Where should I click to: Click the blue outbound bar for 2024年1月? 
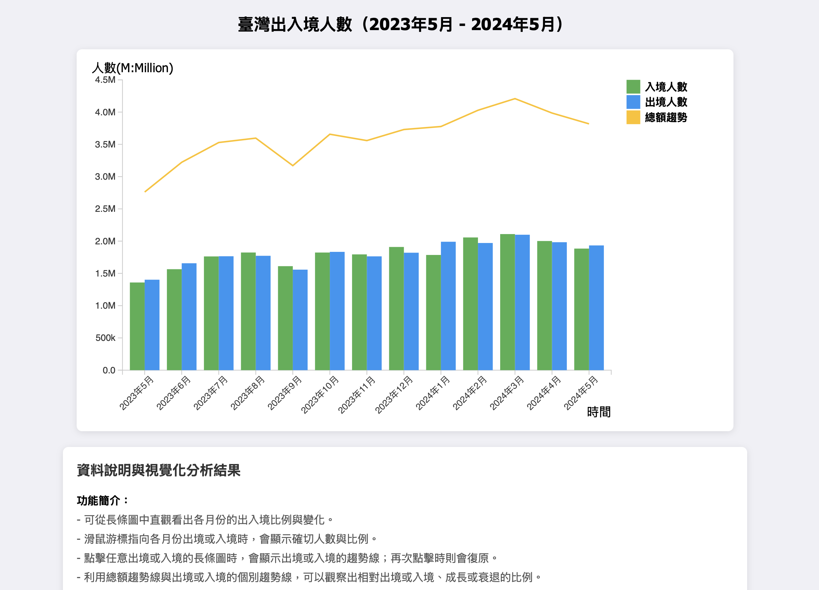(x=448, y=306)
